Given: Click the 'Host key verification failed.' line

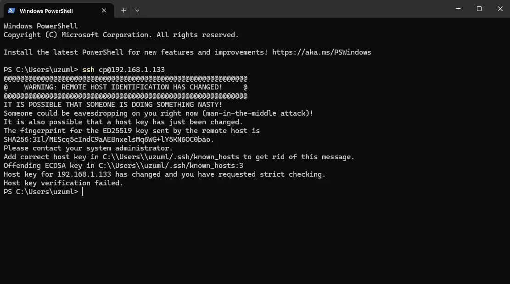Looking at the screenshot, I should point(63,183).
